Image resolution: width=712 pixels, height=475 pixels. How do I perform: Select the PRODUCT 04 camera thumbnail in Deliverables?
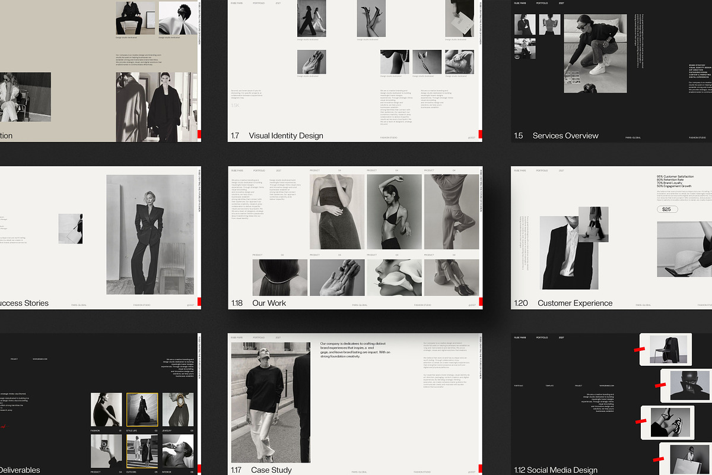[106, 451]
